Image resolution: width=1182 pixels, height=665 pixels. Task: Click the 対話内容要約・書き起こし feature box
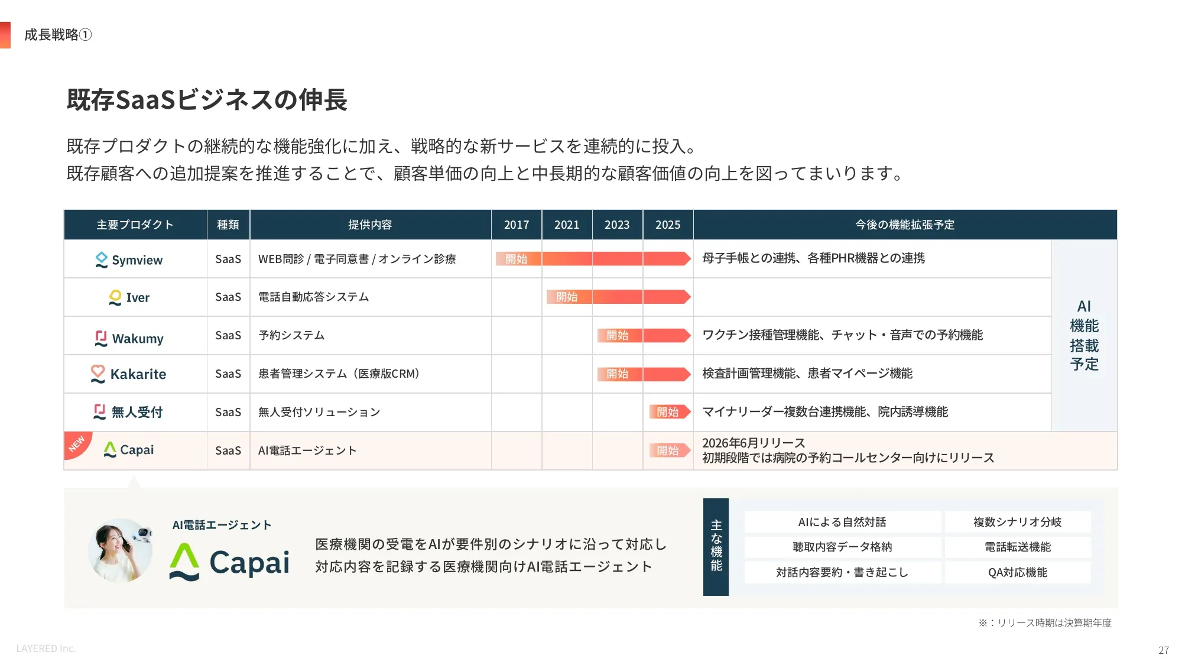click(x=842, y=572)
